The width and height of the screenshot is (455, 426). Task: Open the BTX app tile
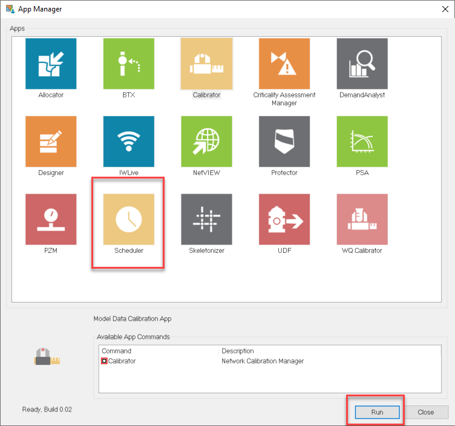coord(128,64)
